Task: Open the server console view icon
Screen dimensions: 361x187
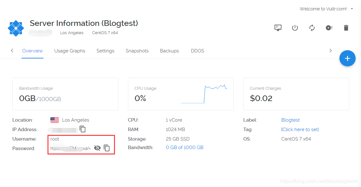Action: [278, 28]
